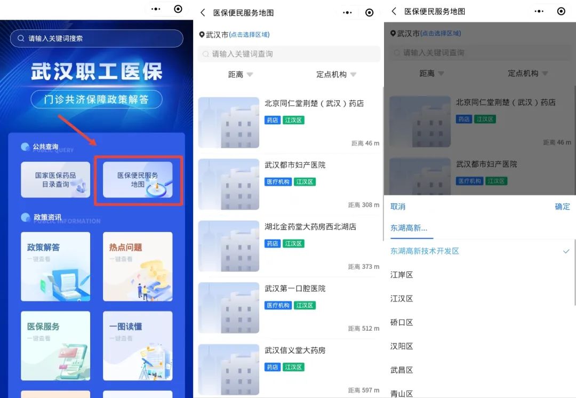Tap the 点击选择区域 link on the middle screen
This screenshot has width=576, height=398.
point(250,35)
